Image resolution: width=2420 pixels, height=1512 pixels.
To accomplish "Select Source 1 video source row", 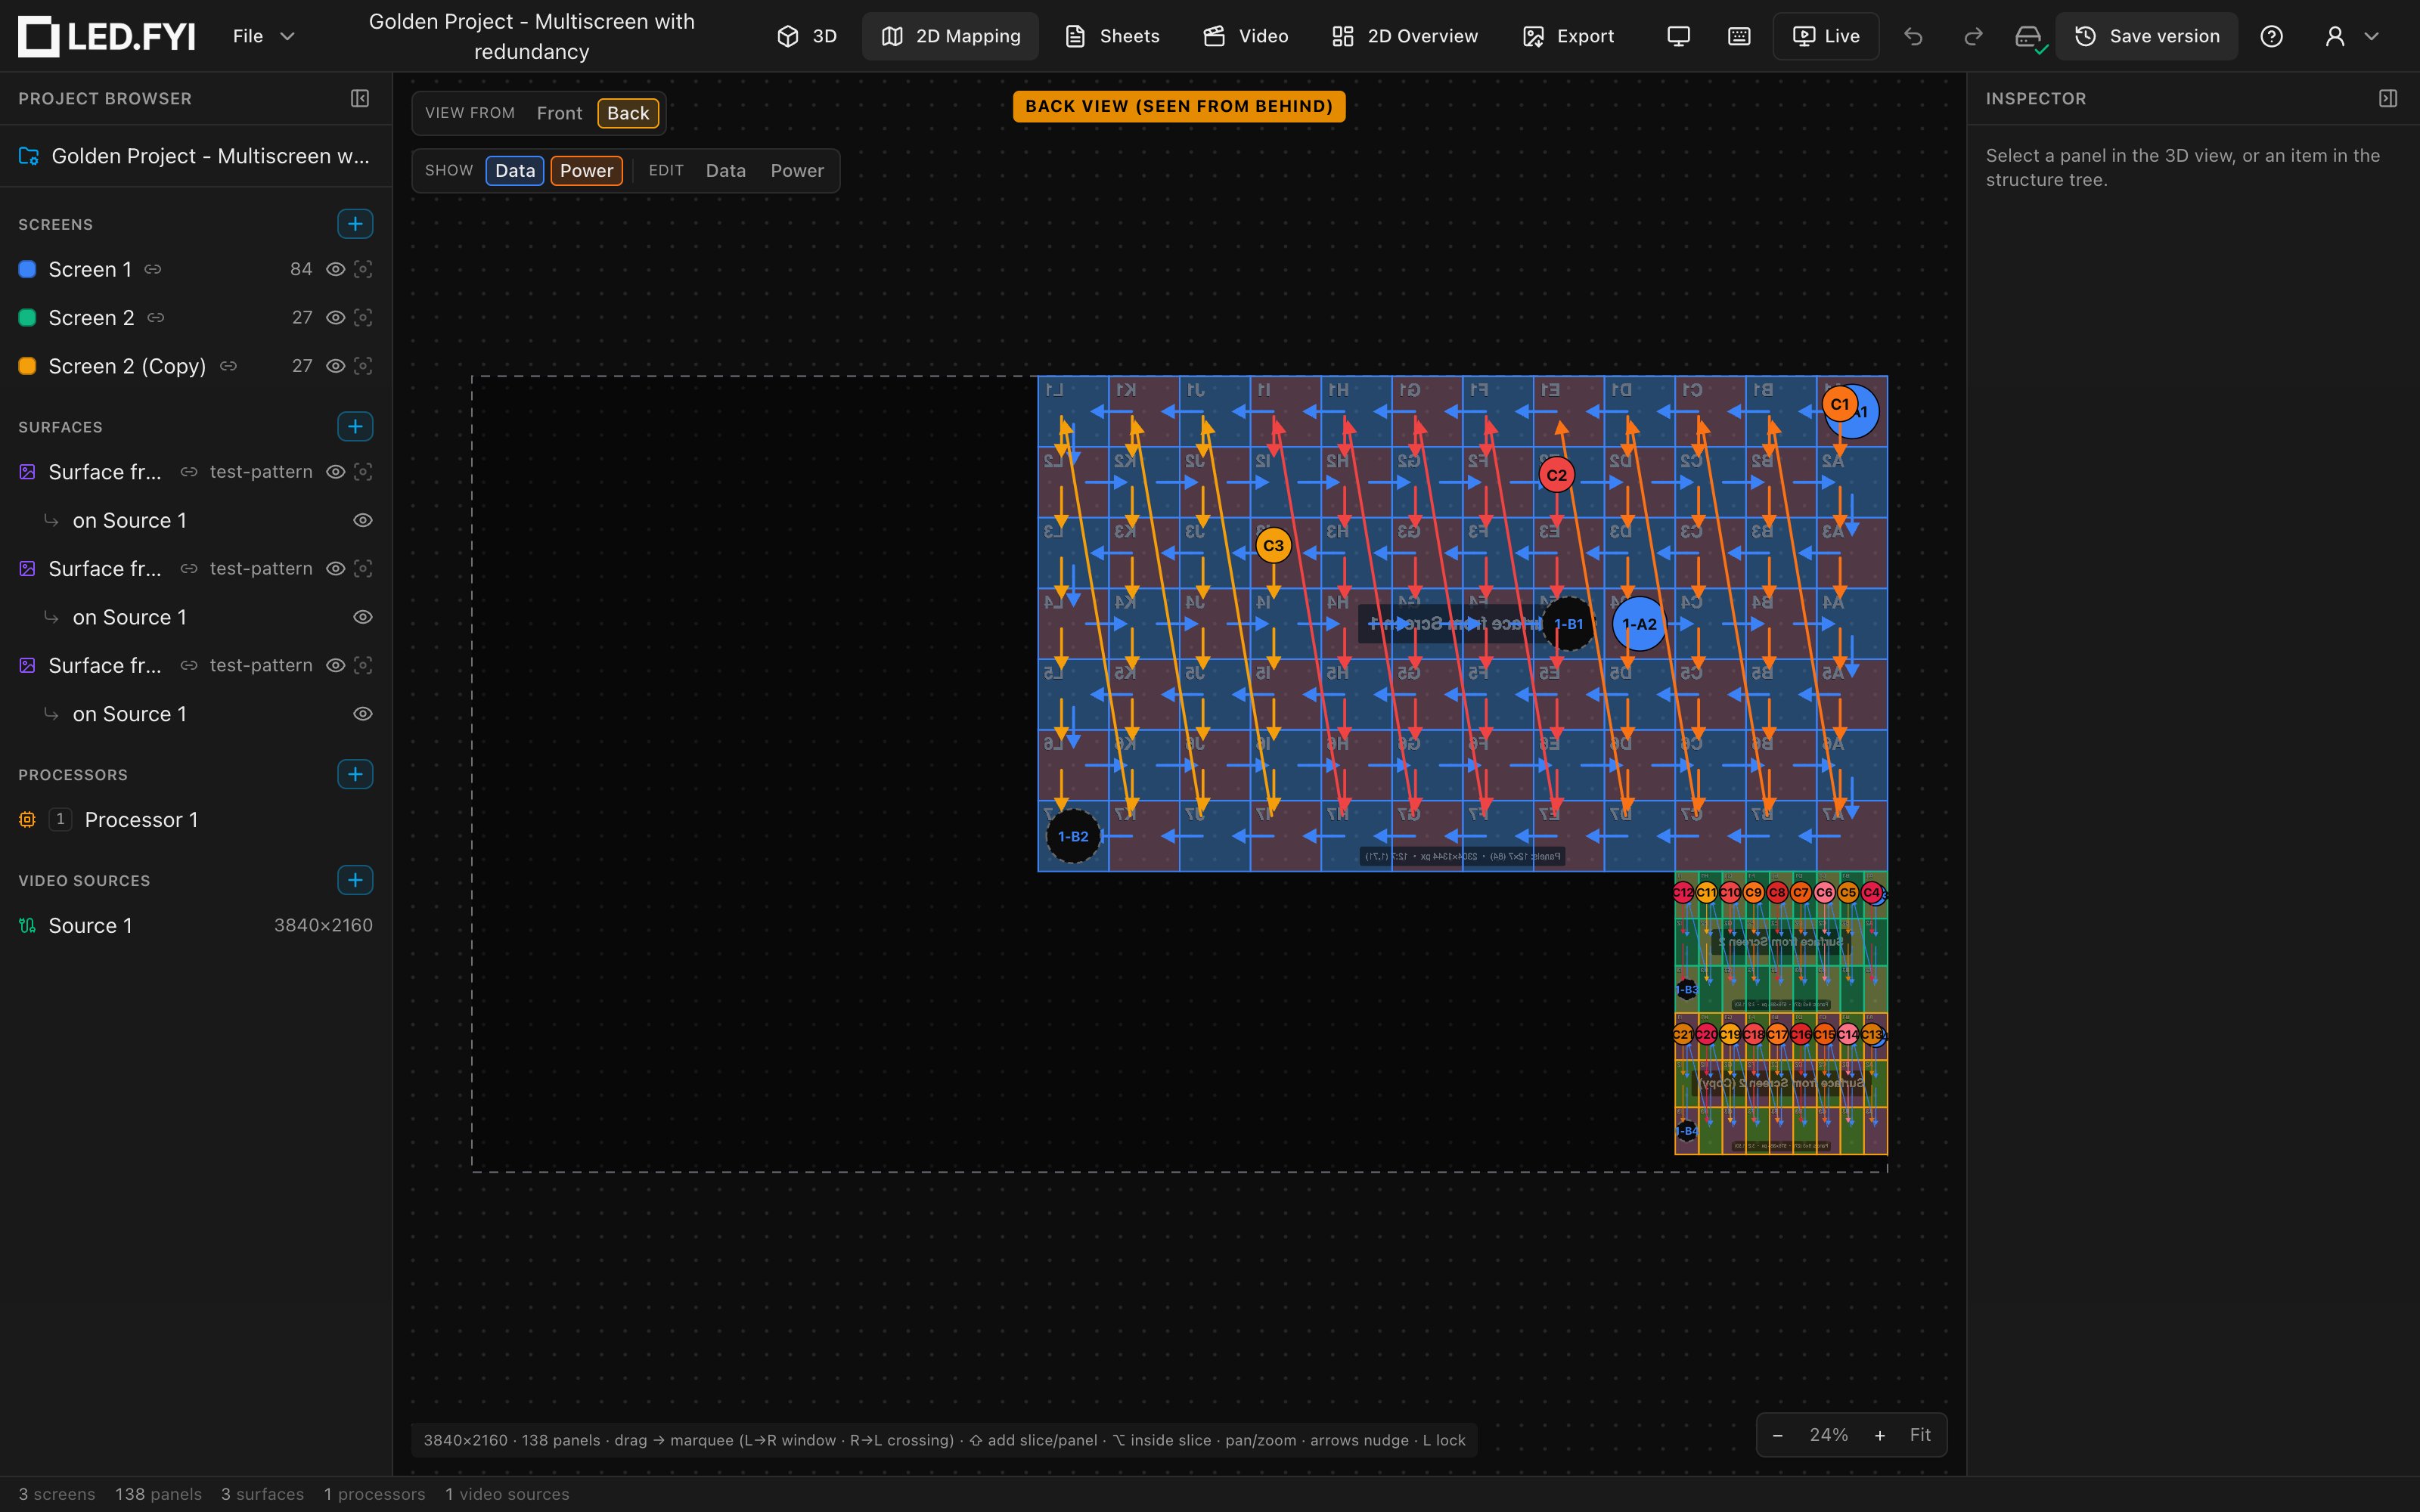I will point(196,926).
